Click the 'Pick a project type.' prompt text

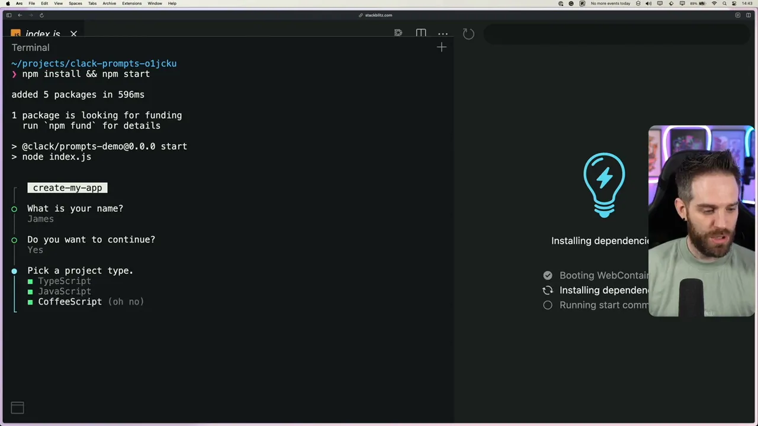80,270
